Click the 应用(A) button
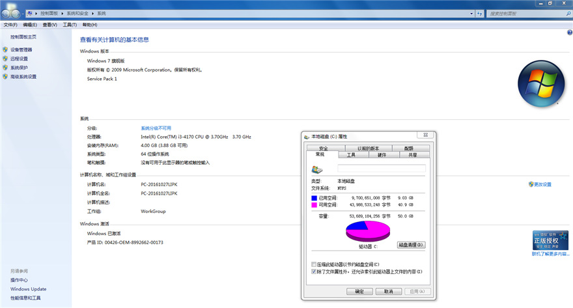The width and height of the screenshot is (573, 308). 417,291
